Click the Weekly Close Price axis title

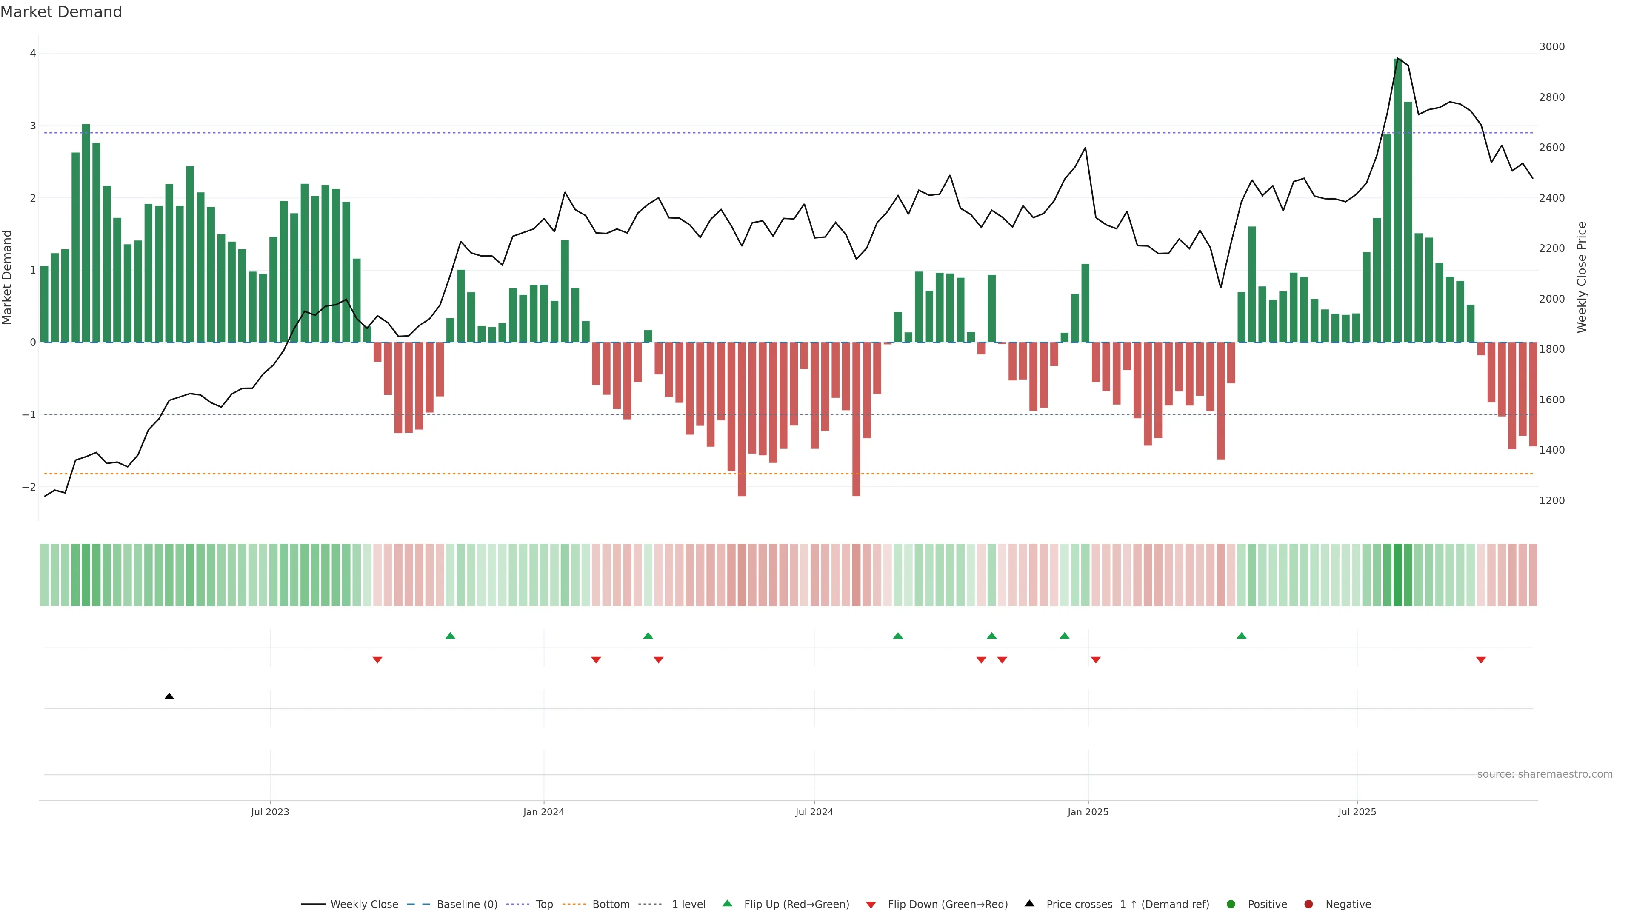tap(1582, 277)
